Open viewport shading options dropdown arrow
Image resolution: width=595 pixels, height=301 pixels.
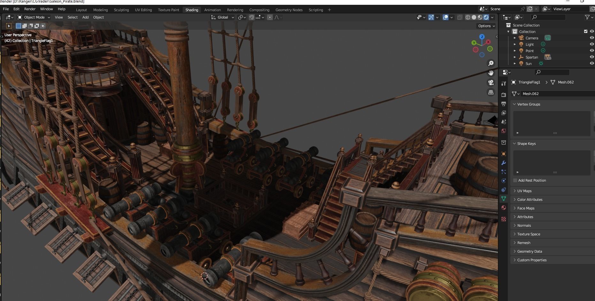click(x=492, y=17)
